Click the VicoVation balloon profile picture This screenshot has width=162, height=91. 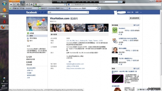tap(37, 24)
